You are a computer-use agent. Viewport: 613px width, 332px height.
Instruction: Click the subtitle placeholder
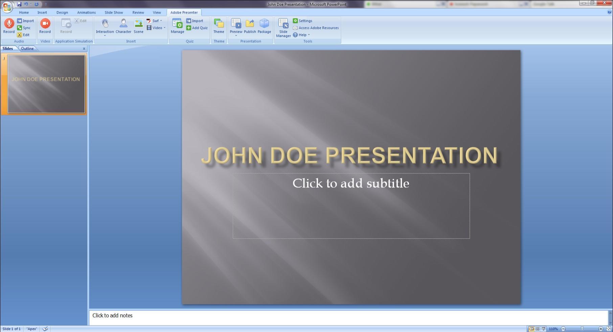(351, 206)
